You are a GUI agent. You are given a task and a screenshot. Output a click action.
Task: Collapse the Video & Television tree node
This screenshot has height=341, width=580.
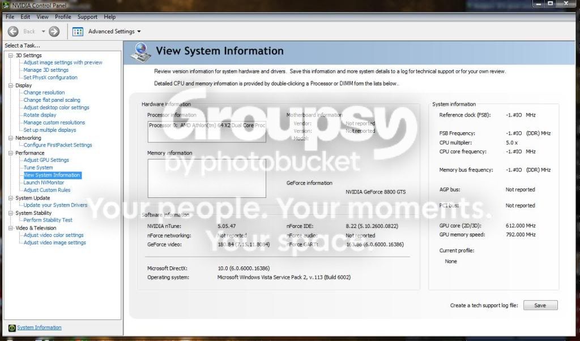[x=11, y=228]
